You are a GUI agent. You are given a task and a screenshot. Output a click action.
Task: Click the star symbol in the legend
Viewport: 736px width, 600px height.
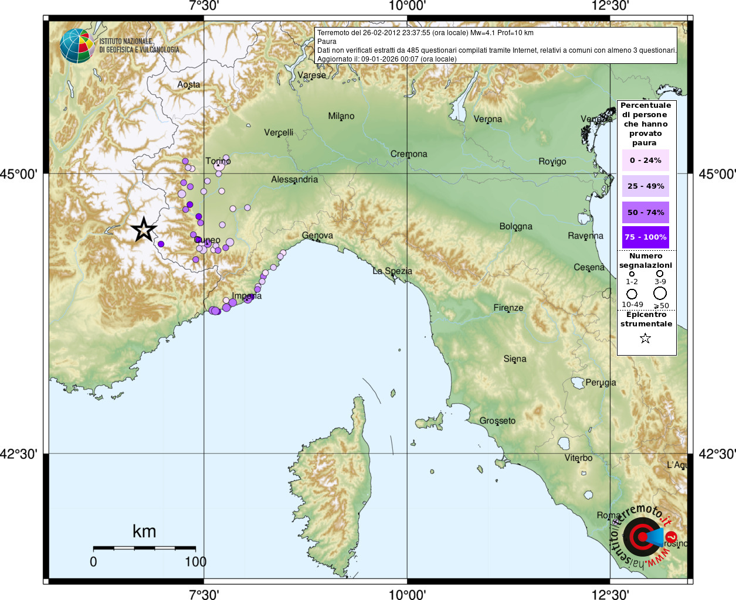pos(645,338)
